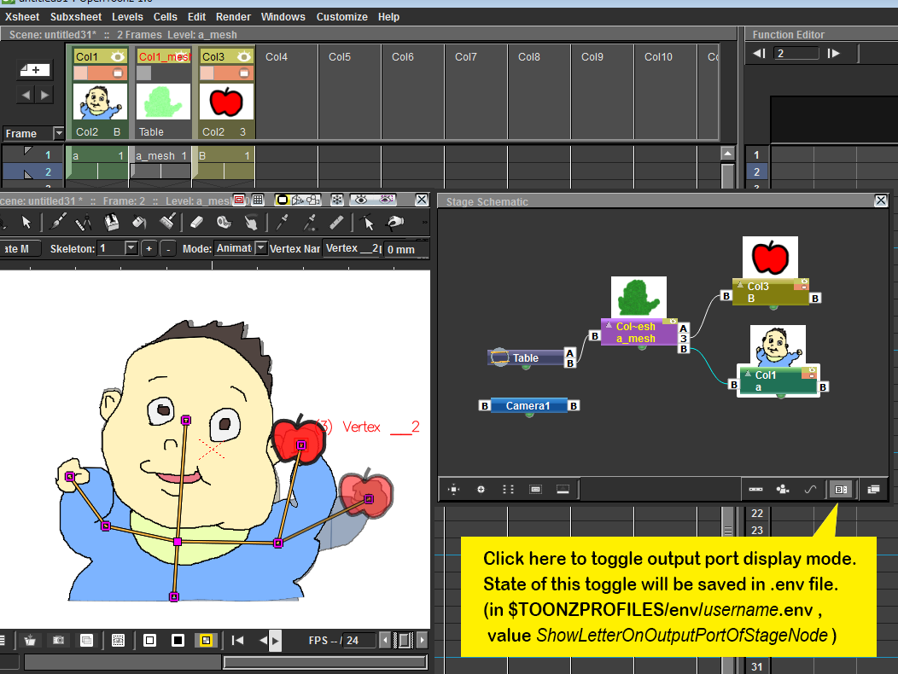Select the Brush tool in the toolbar
898x674 pixels.
pos(58,225)
